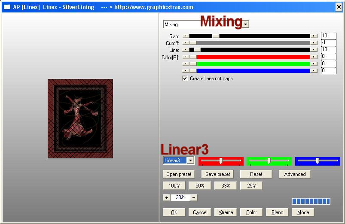
Task: Click the blue color slider left arrow
Action: (186, 70)
